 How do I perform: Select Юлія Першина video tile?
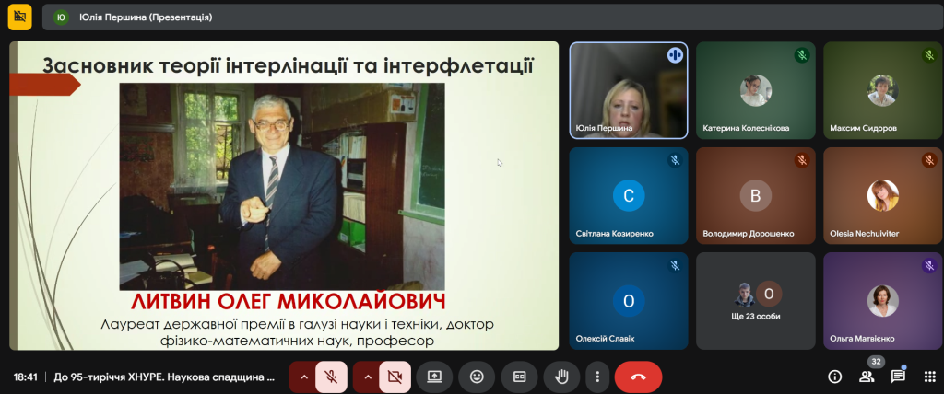point(629,90)
